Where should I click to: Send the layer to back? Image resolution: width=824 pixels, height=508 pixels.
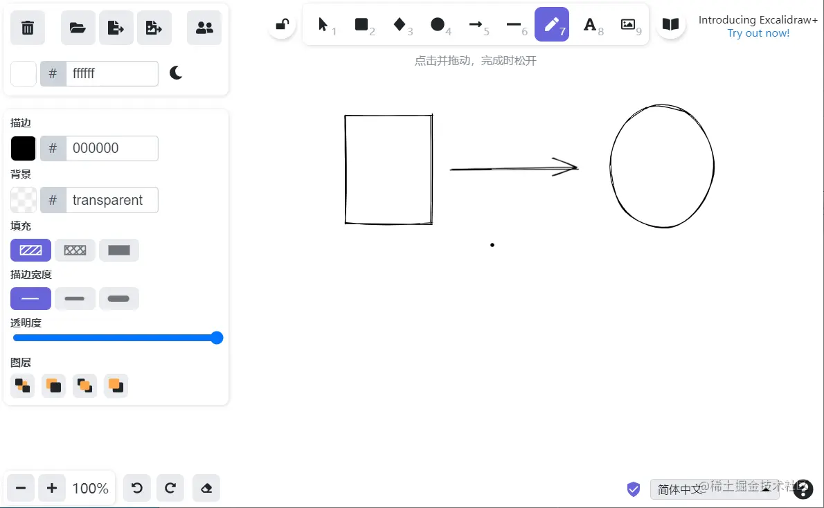pos(23,385)
